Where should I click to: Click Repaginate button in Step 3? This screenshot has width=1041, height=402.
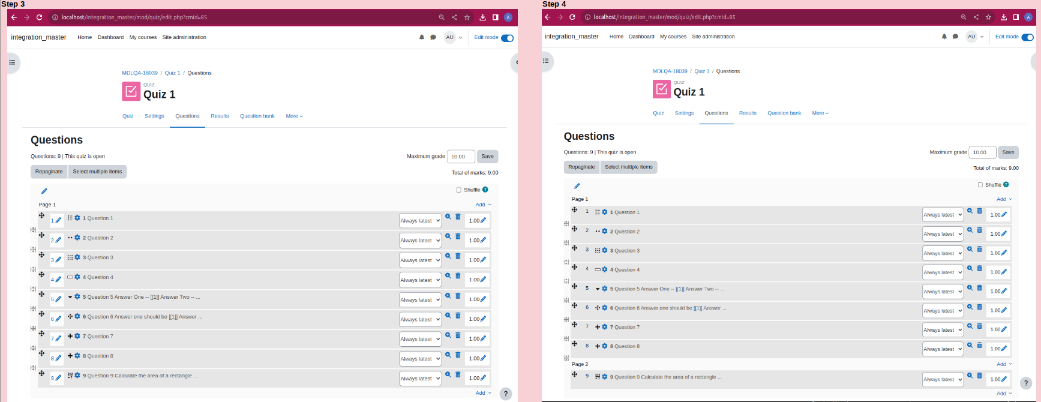tap(49, 172)
